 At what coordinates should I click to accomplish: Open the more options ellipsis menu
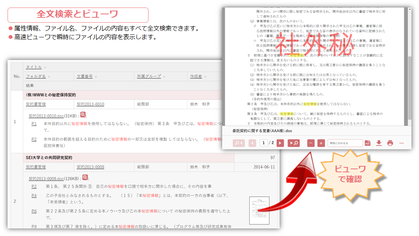click(x=402, y=143)
